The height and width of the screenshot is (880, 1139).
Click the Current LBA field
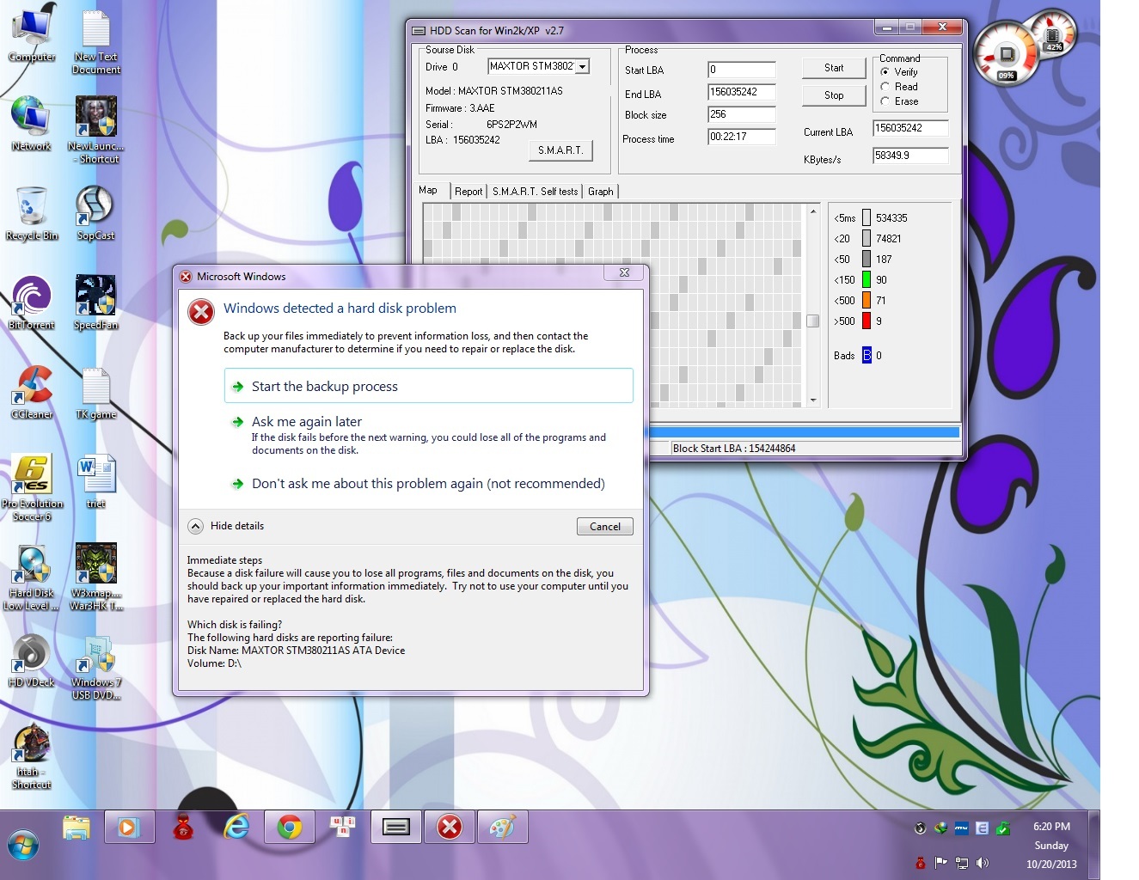(x=910, y=128)
